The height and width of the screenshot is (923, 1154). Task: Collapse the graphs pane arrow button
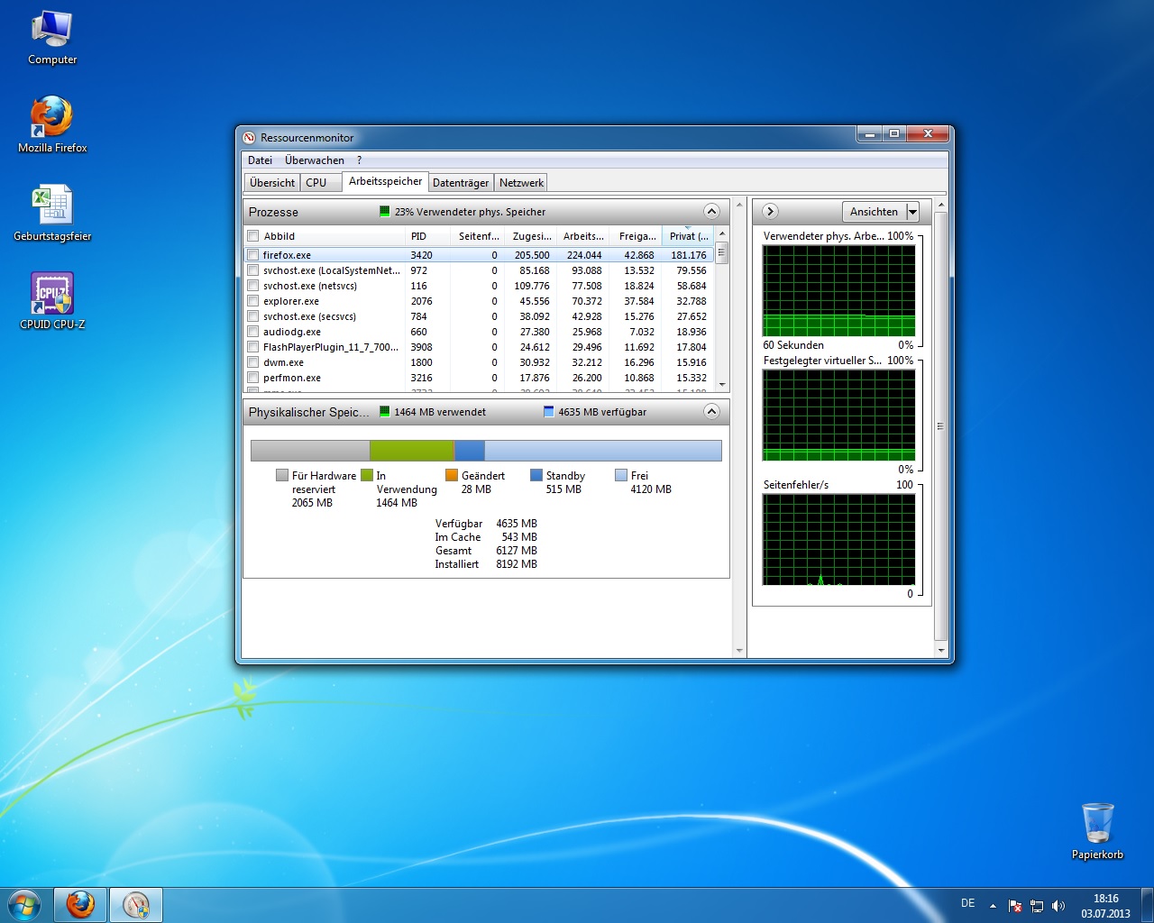pos(770,211)
